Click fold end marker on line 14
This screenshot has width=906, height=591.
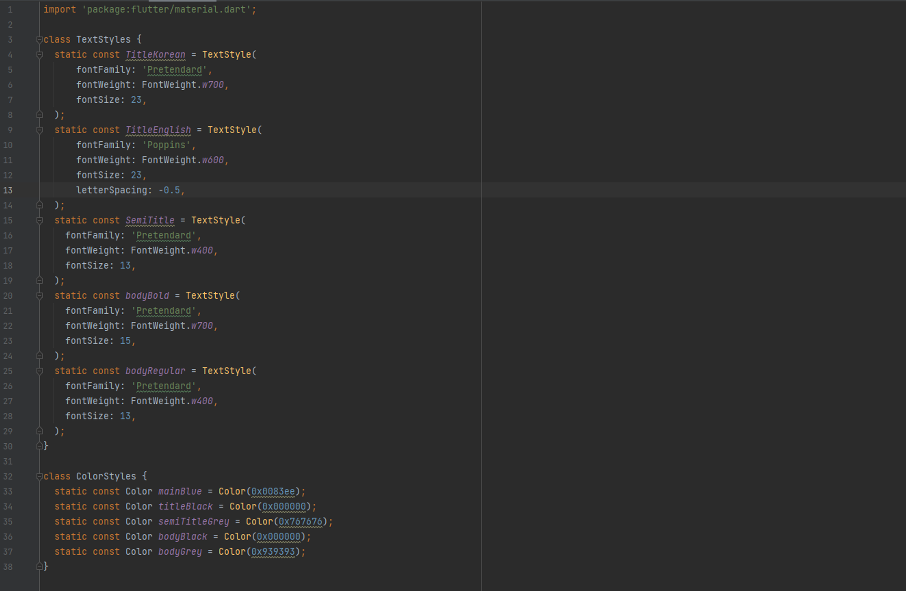tap(39, 205)
